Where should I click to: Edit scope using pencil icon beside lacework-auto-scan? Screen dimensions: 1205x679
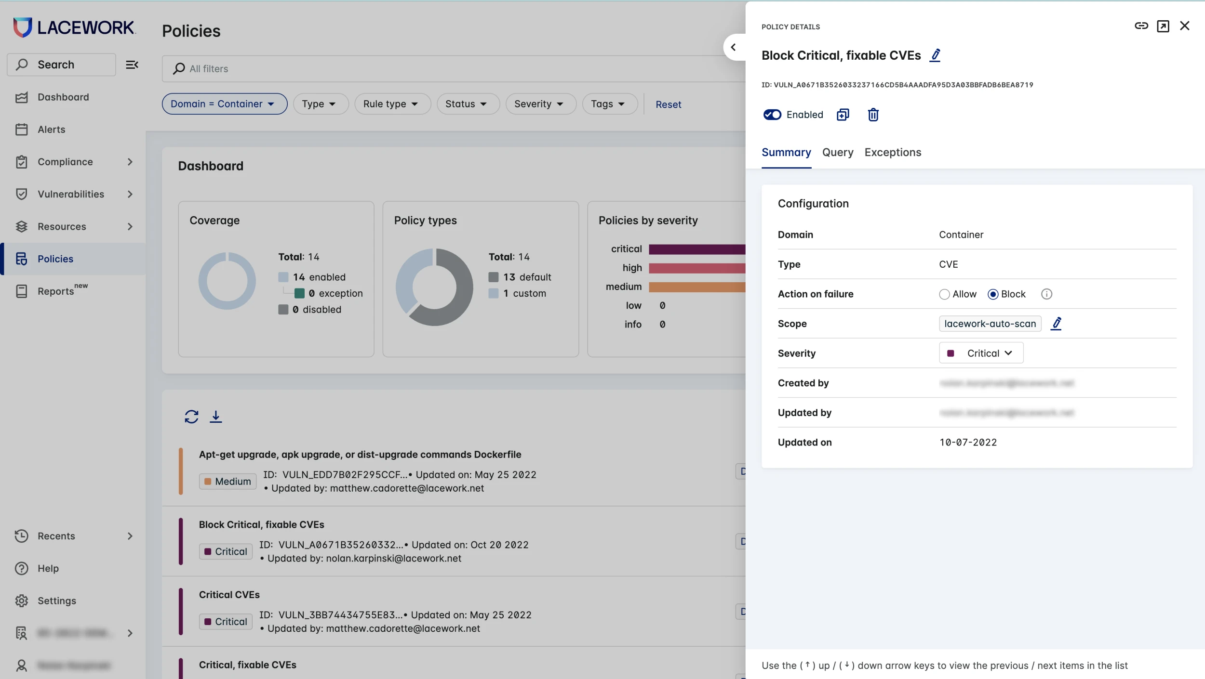1056,324
